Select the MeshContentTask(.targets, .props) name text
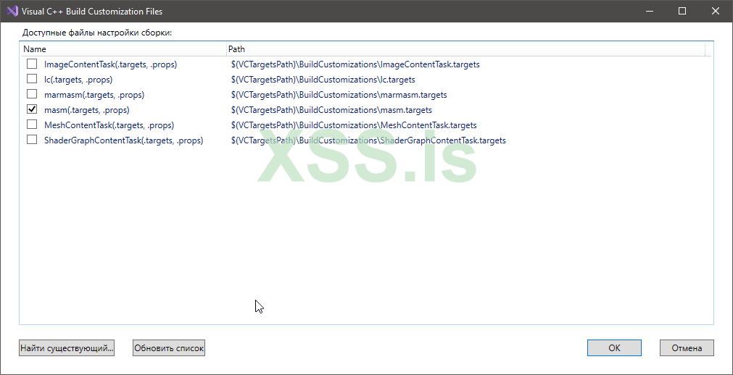733x375 pixels. [x=109, y=125]
